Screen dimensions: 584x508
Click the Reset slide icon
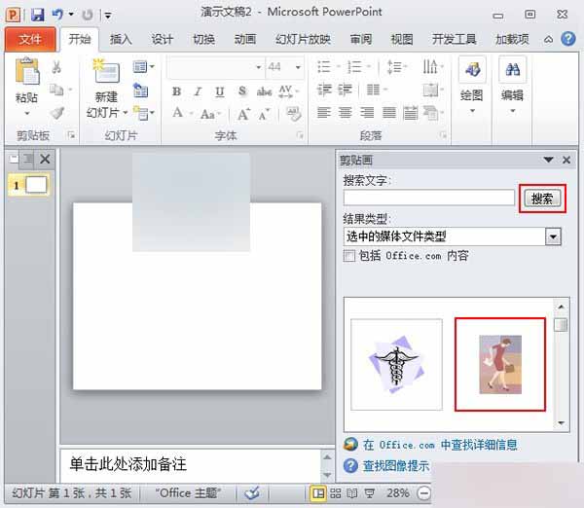coord(141,90)
